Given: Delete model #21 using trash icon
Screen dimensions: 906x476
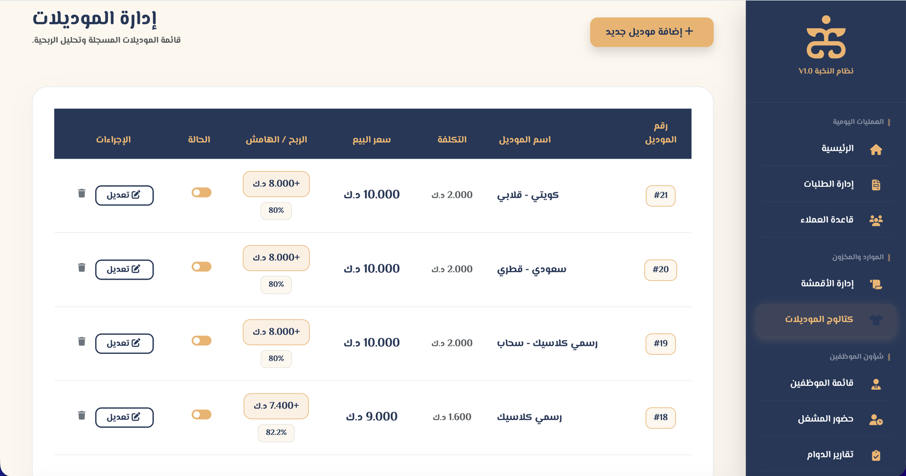Looking at the screenshot, I should [82, 194].
